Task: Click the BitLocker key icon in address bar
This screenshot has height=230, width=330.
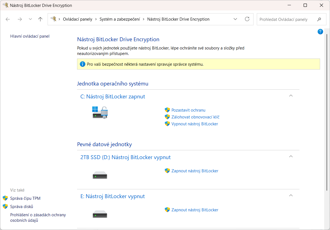Action: pyautogui.click(x=53, y=19)
